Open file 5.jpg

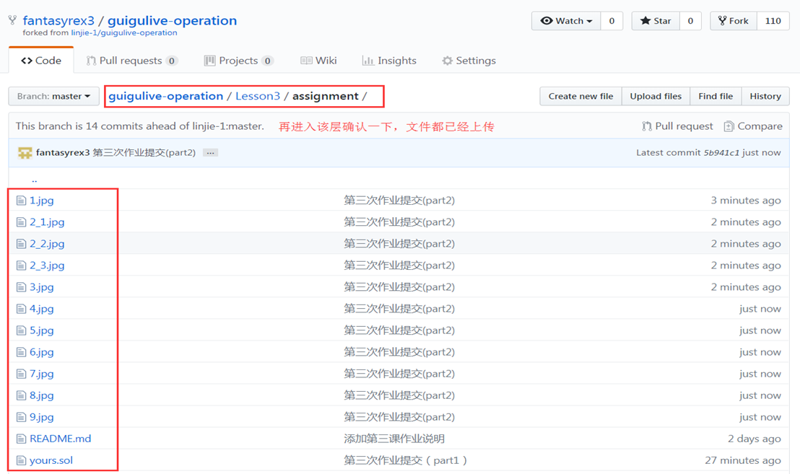(x=41, y=330)
